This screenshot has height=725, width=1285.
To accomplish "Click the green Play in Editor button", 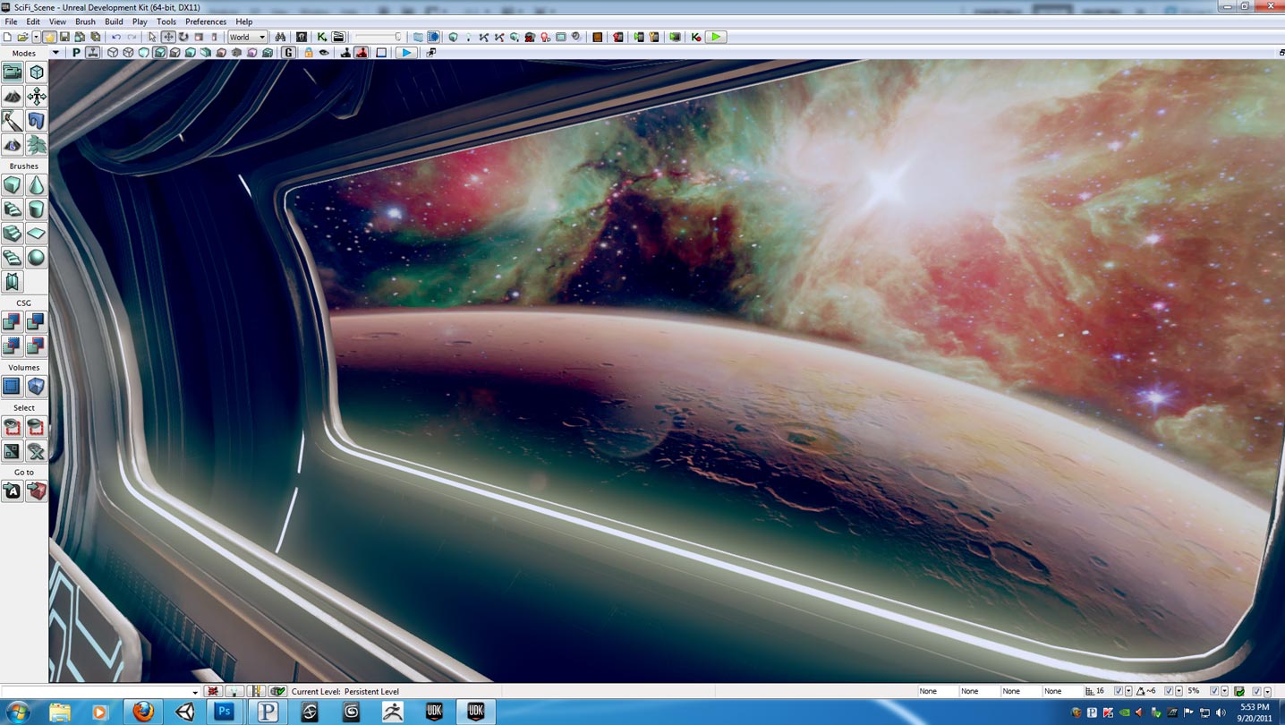I will tap(716, 37).
